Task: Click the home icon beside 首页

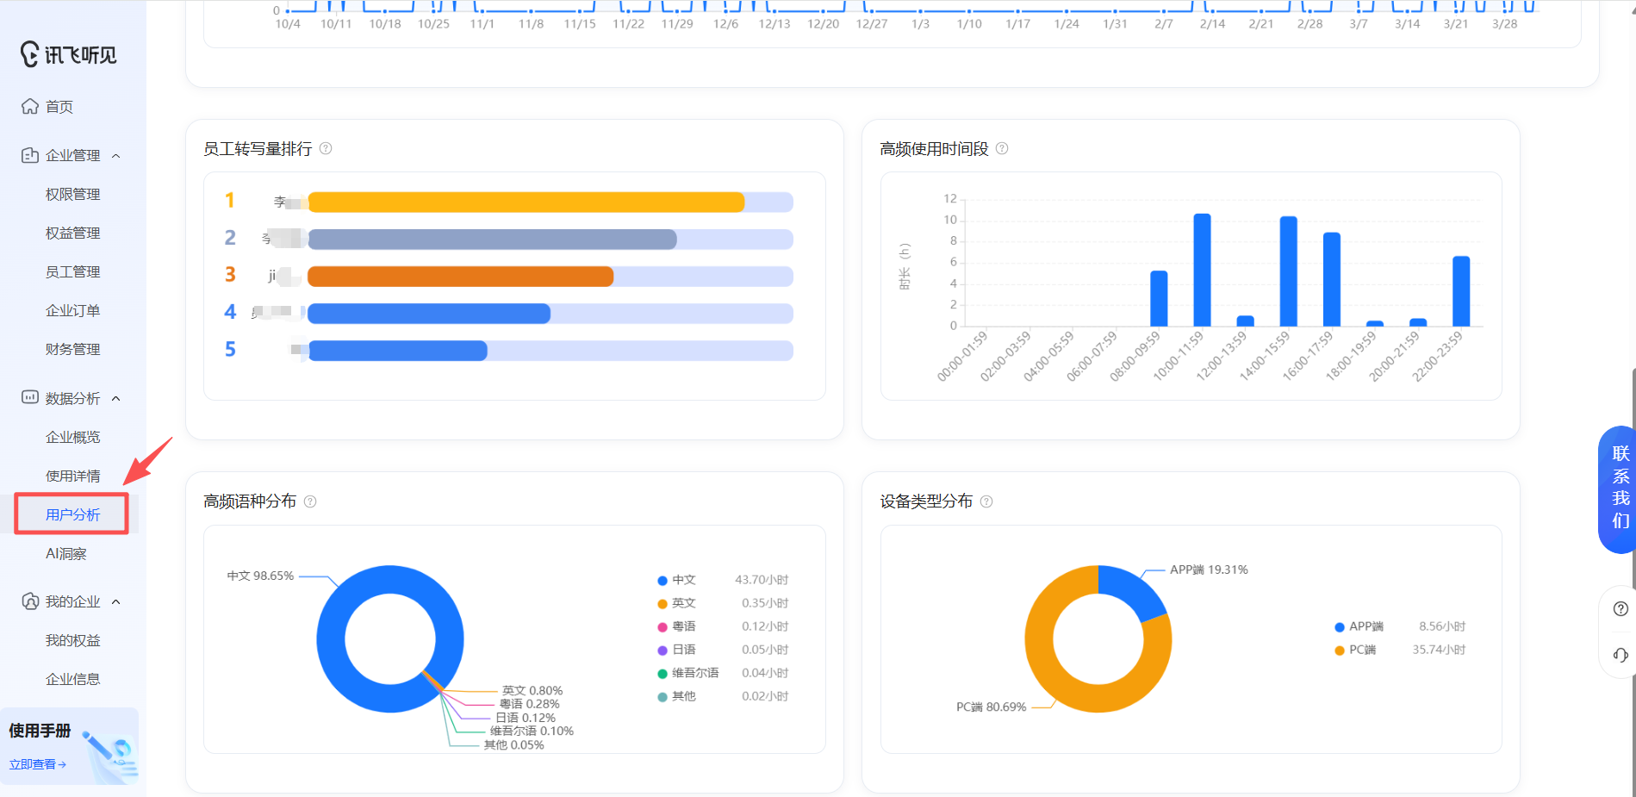Action: (28, 105)
